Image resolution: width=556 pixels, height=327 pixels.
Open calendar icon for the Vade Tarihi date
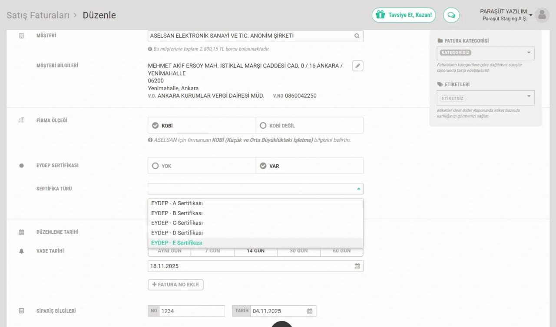pyautogui.click(x=357, y=266)
